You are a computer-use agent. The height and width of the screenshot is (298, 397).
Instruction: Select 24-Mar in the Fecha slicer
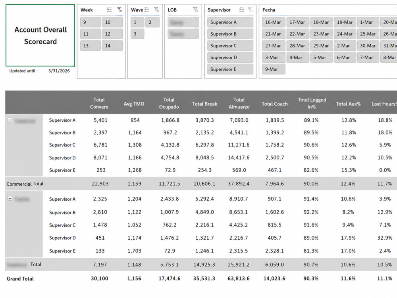tap(345, 34)
